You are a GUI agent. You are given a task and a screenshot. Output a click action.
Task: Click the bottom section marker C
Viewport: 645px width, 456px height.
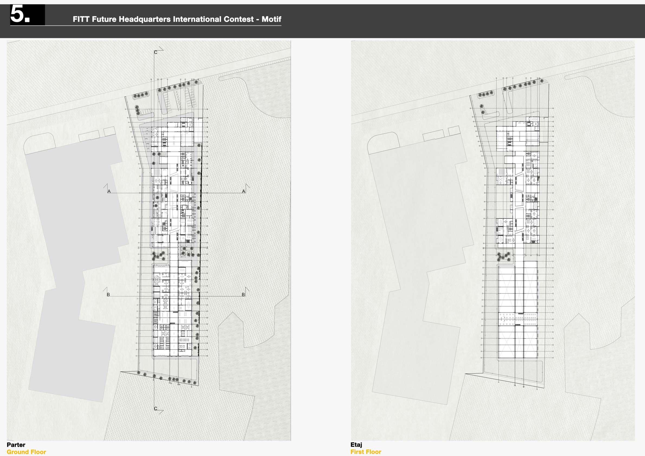tap(156, 409)
